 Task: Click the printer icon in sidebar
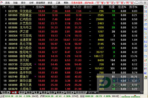coord(146,78)
